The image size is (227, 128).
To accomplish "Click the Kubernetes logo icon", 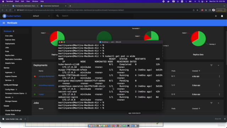I will [4, 16].
